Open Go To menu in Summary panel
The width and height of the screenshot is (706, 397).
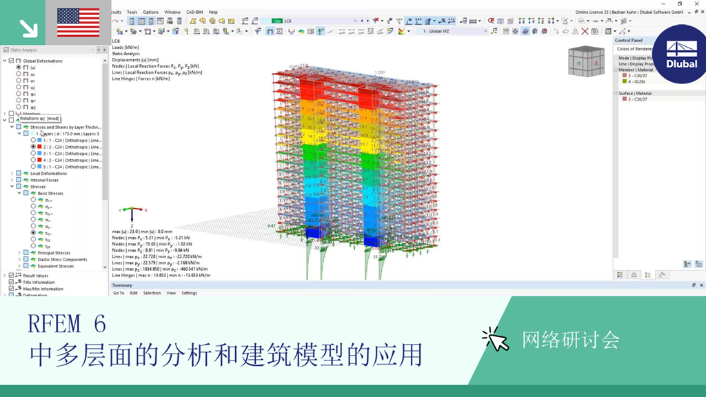(x=119, y=293)
